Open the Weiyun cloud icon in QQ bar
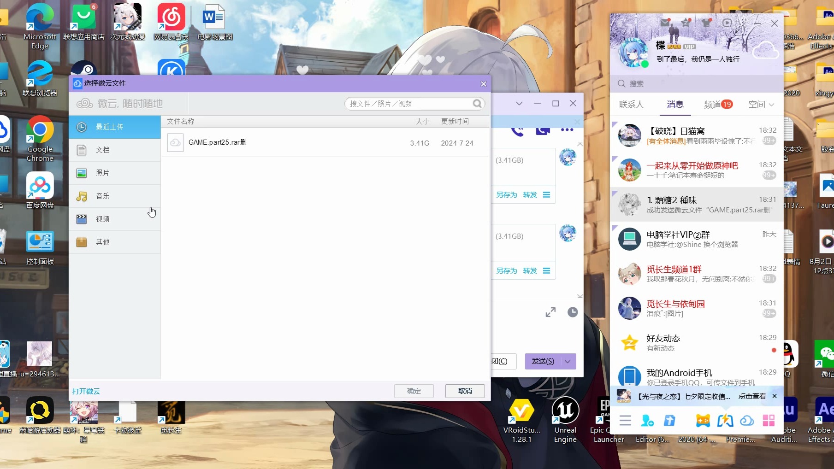Image resolution: width=834 pixels, height=469 pixels. 747,420
